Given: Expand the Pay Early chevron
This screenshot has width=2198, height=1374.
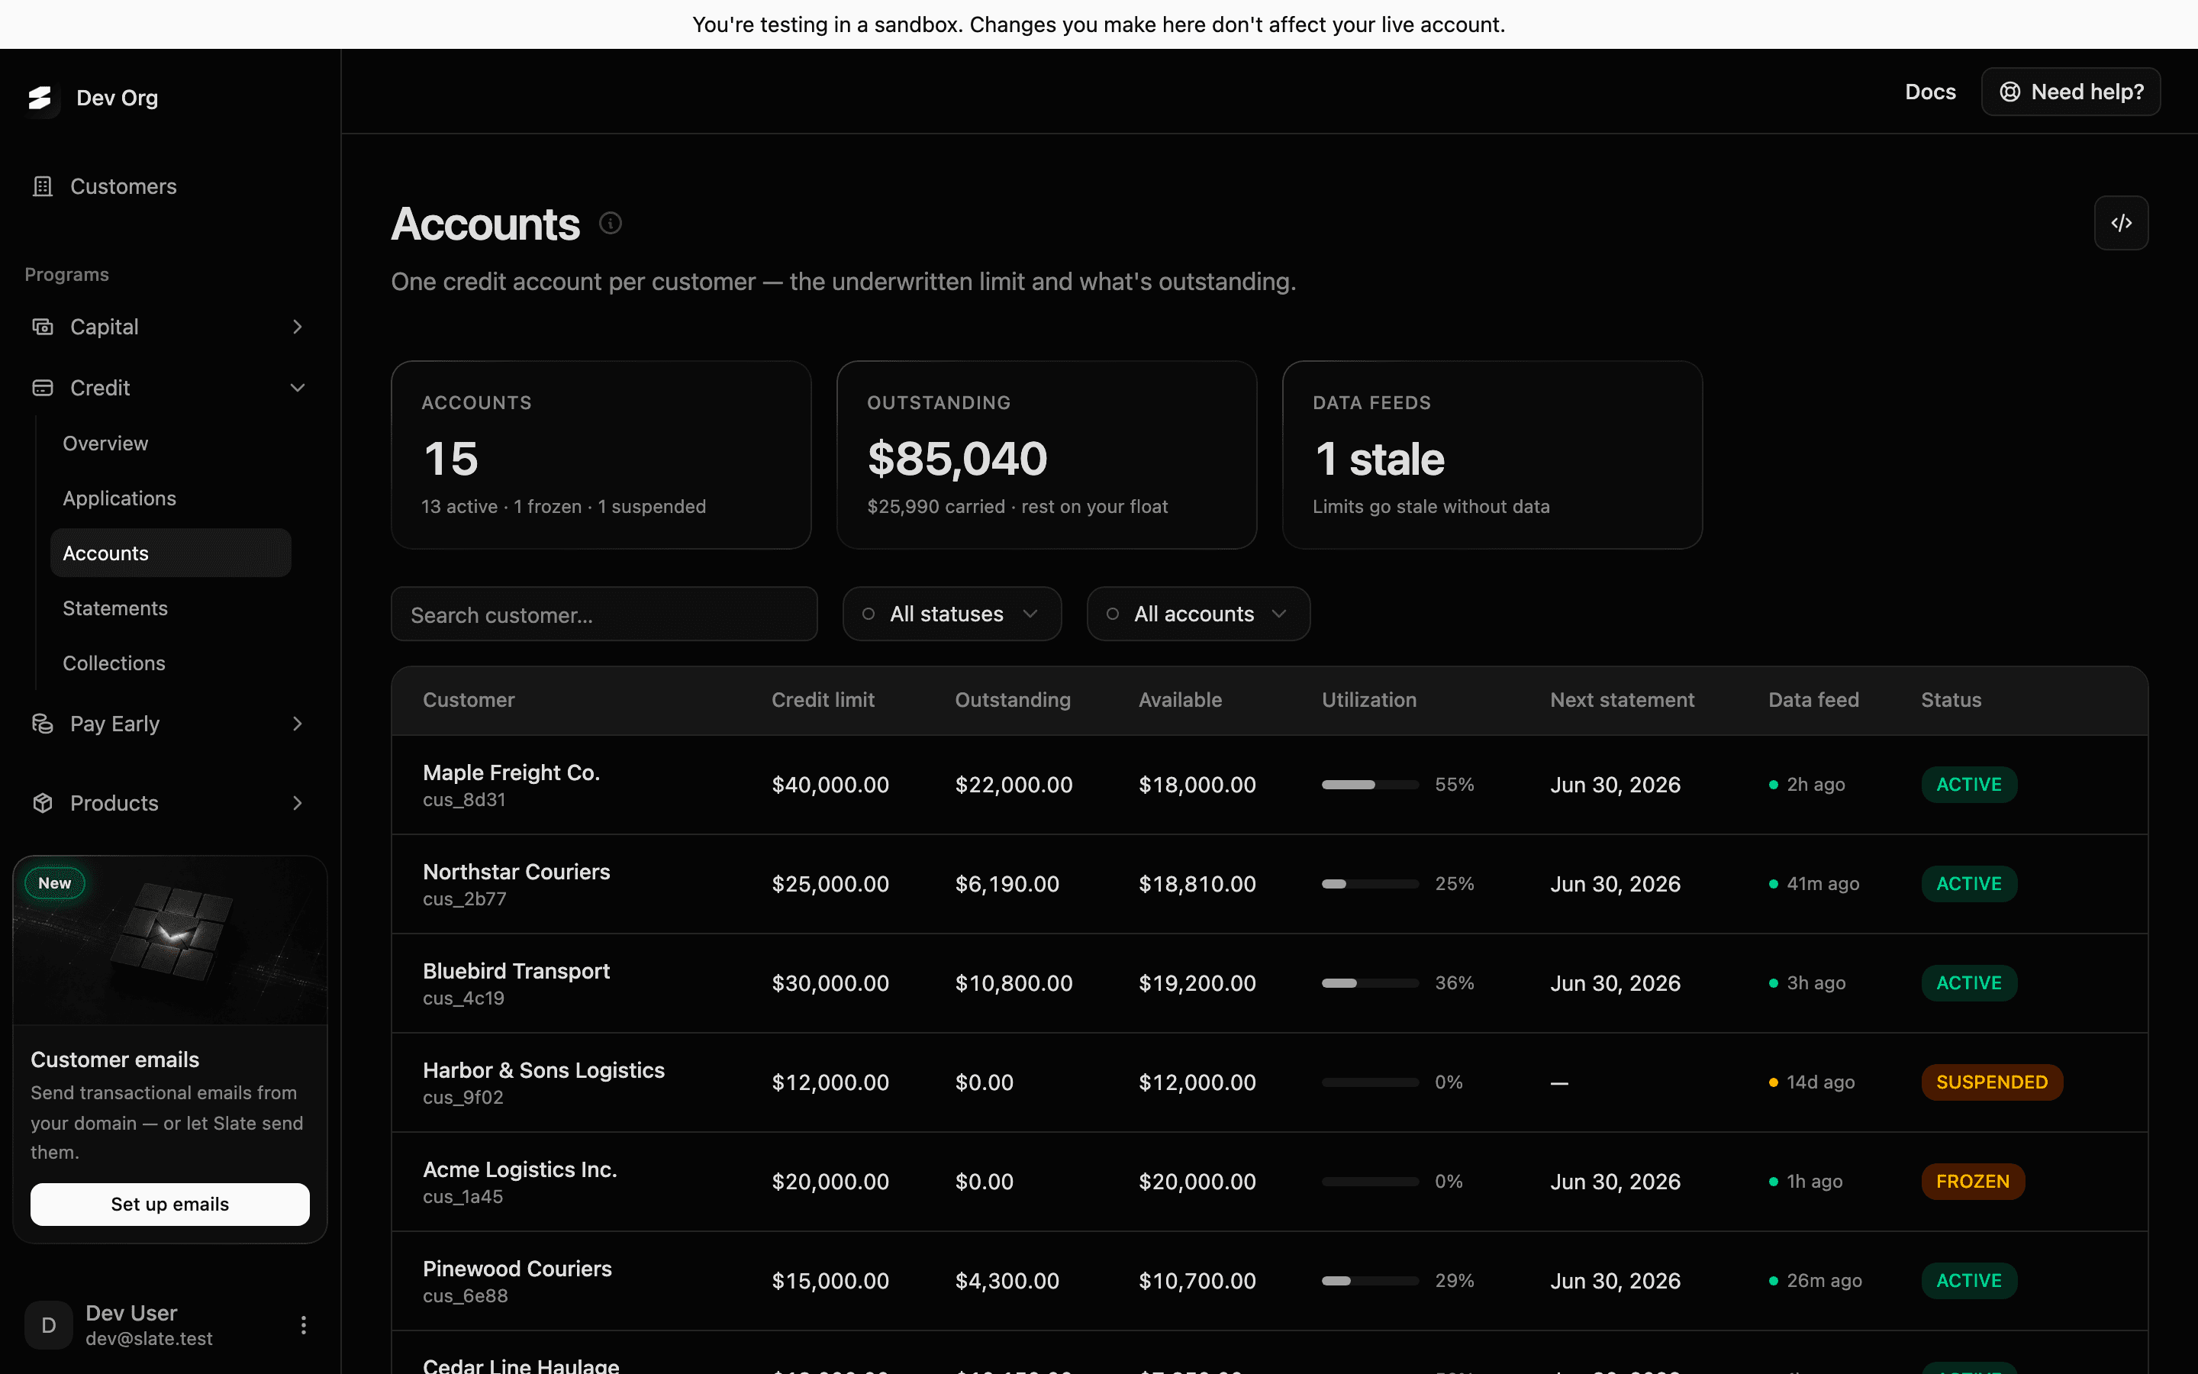Looking at the screenshot, I should [x=297, y=724].
